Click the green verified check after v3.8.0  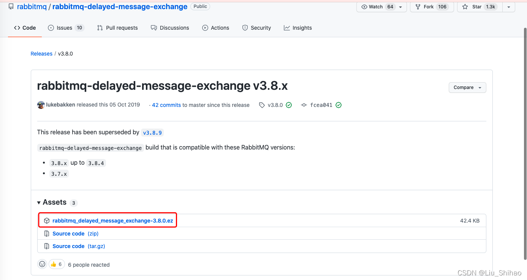(289, 105)
